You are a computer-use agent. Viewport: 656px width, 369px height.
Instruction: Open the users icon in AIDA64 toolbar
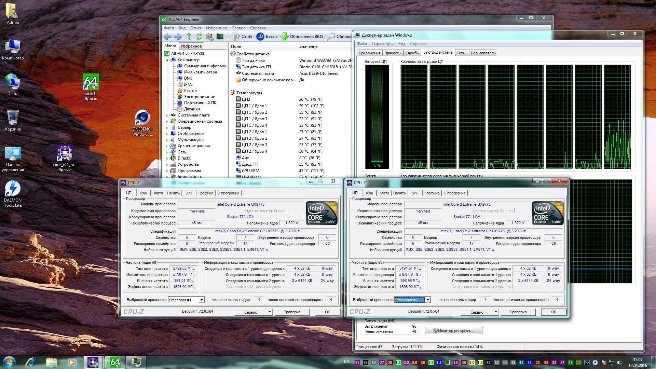(x=209, y=37)
